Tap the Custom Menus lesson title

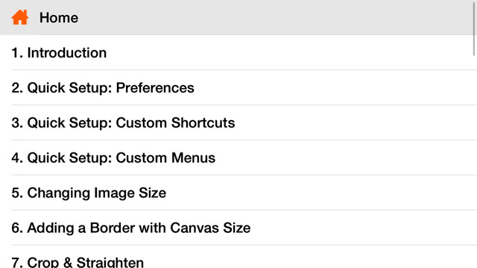165,158
